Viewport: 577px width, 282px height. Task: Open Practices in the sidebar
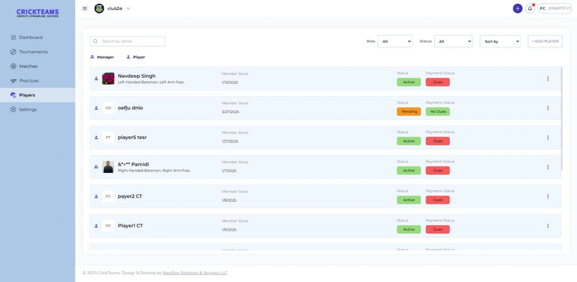pos(29,81)
